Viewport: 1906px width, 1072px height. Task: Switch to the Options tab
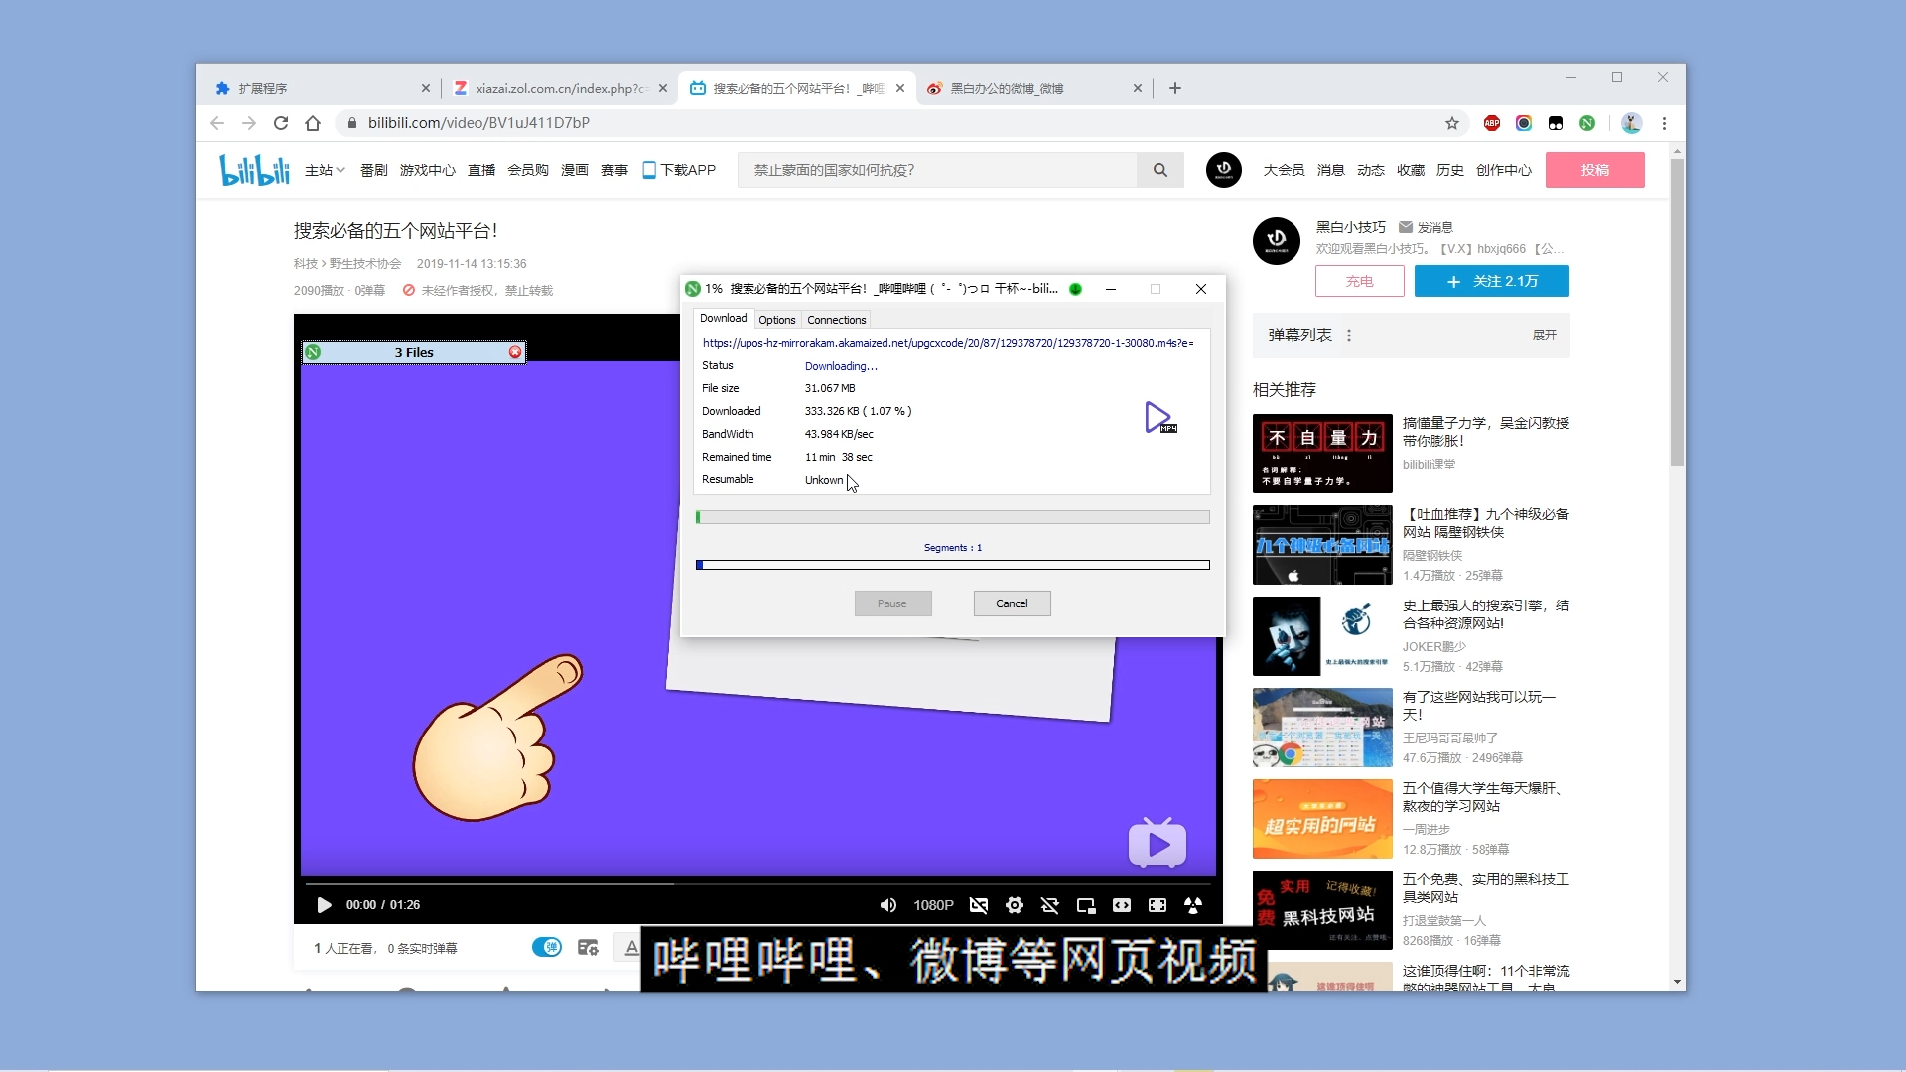(x=776, y=320)
